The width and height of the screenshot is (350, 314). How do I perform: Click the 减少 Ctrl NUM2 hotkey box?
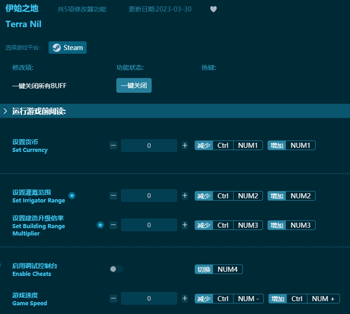[x=229, y=196]
